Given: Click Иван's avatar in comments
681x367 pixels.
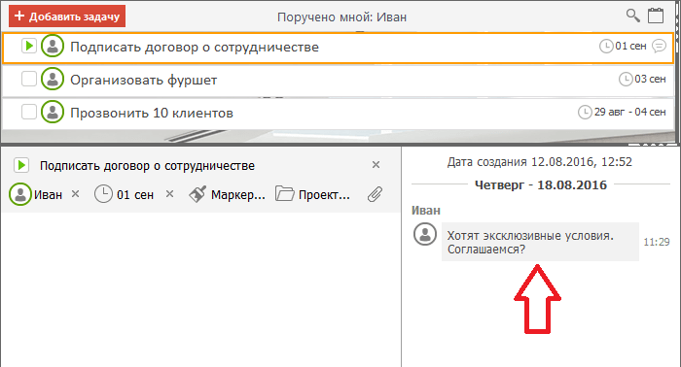Looking at the screenshot, I should pyautogui.click(x=425, y=234).
